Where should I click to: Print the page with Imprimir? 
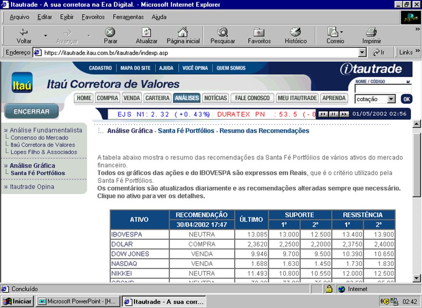371,36
